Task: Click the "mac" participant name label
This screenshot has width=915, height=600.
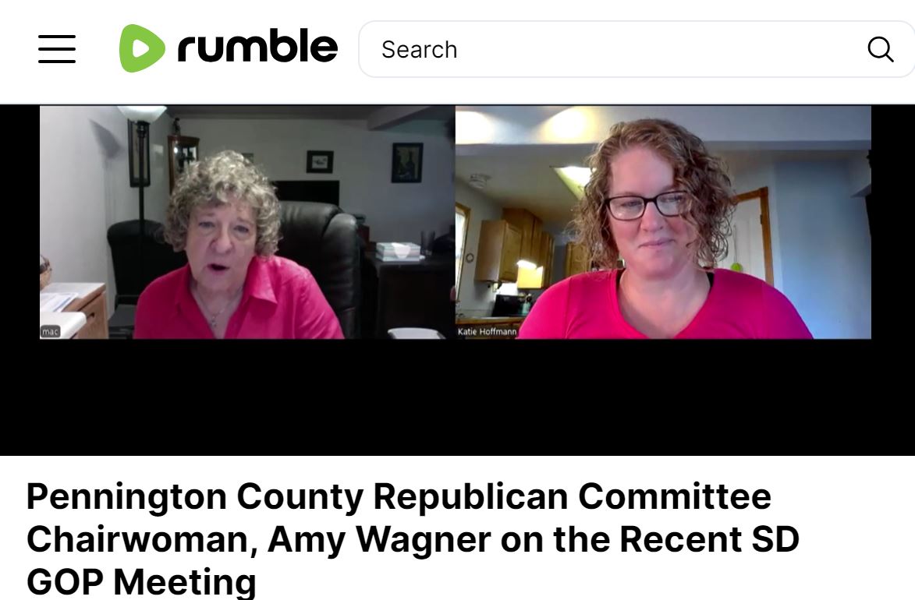Action: (x=50, y=332)
